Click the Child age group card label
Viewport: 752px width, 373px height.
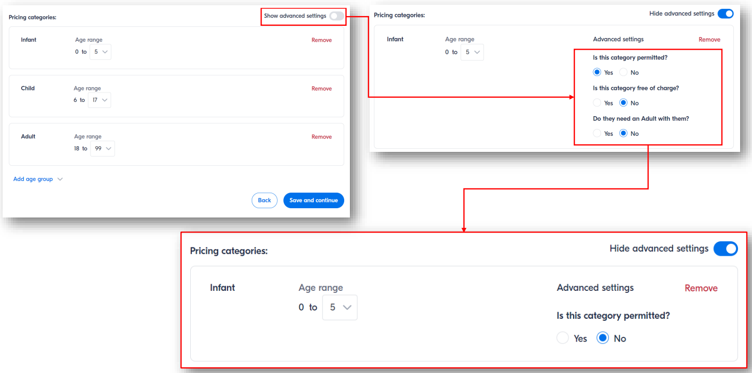[x=28, y=88]
